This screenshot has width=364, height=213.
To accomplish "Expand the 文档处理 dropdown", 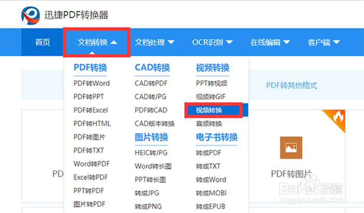I will [154, 42].
